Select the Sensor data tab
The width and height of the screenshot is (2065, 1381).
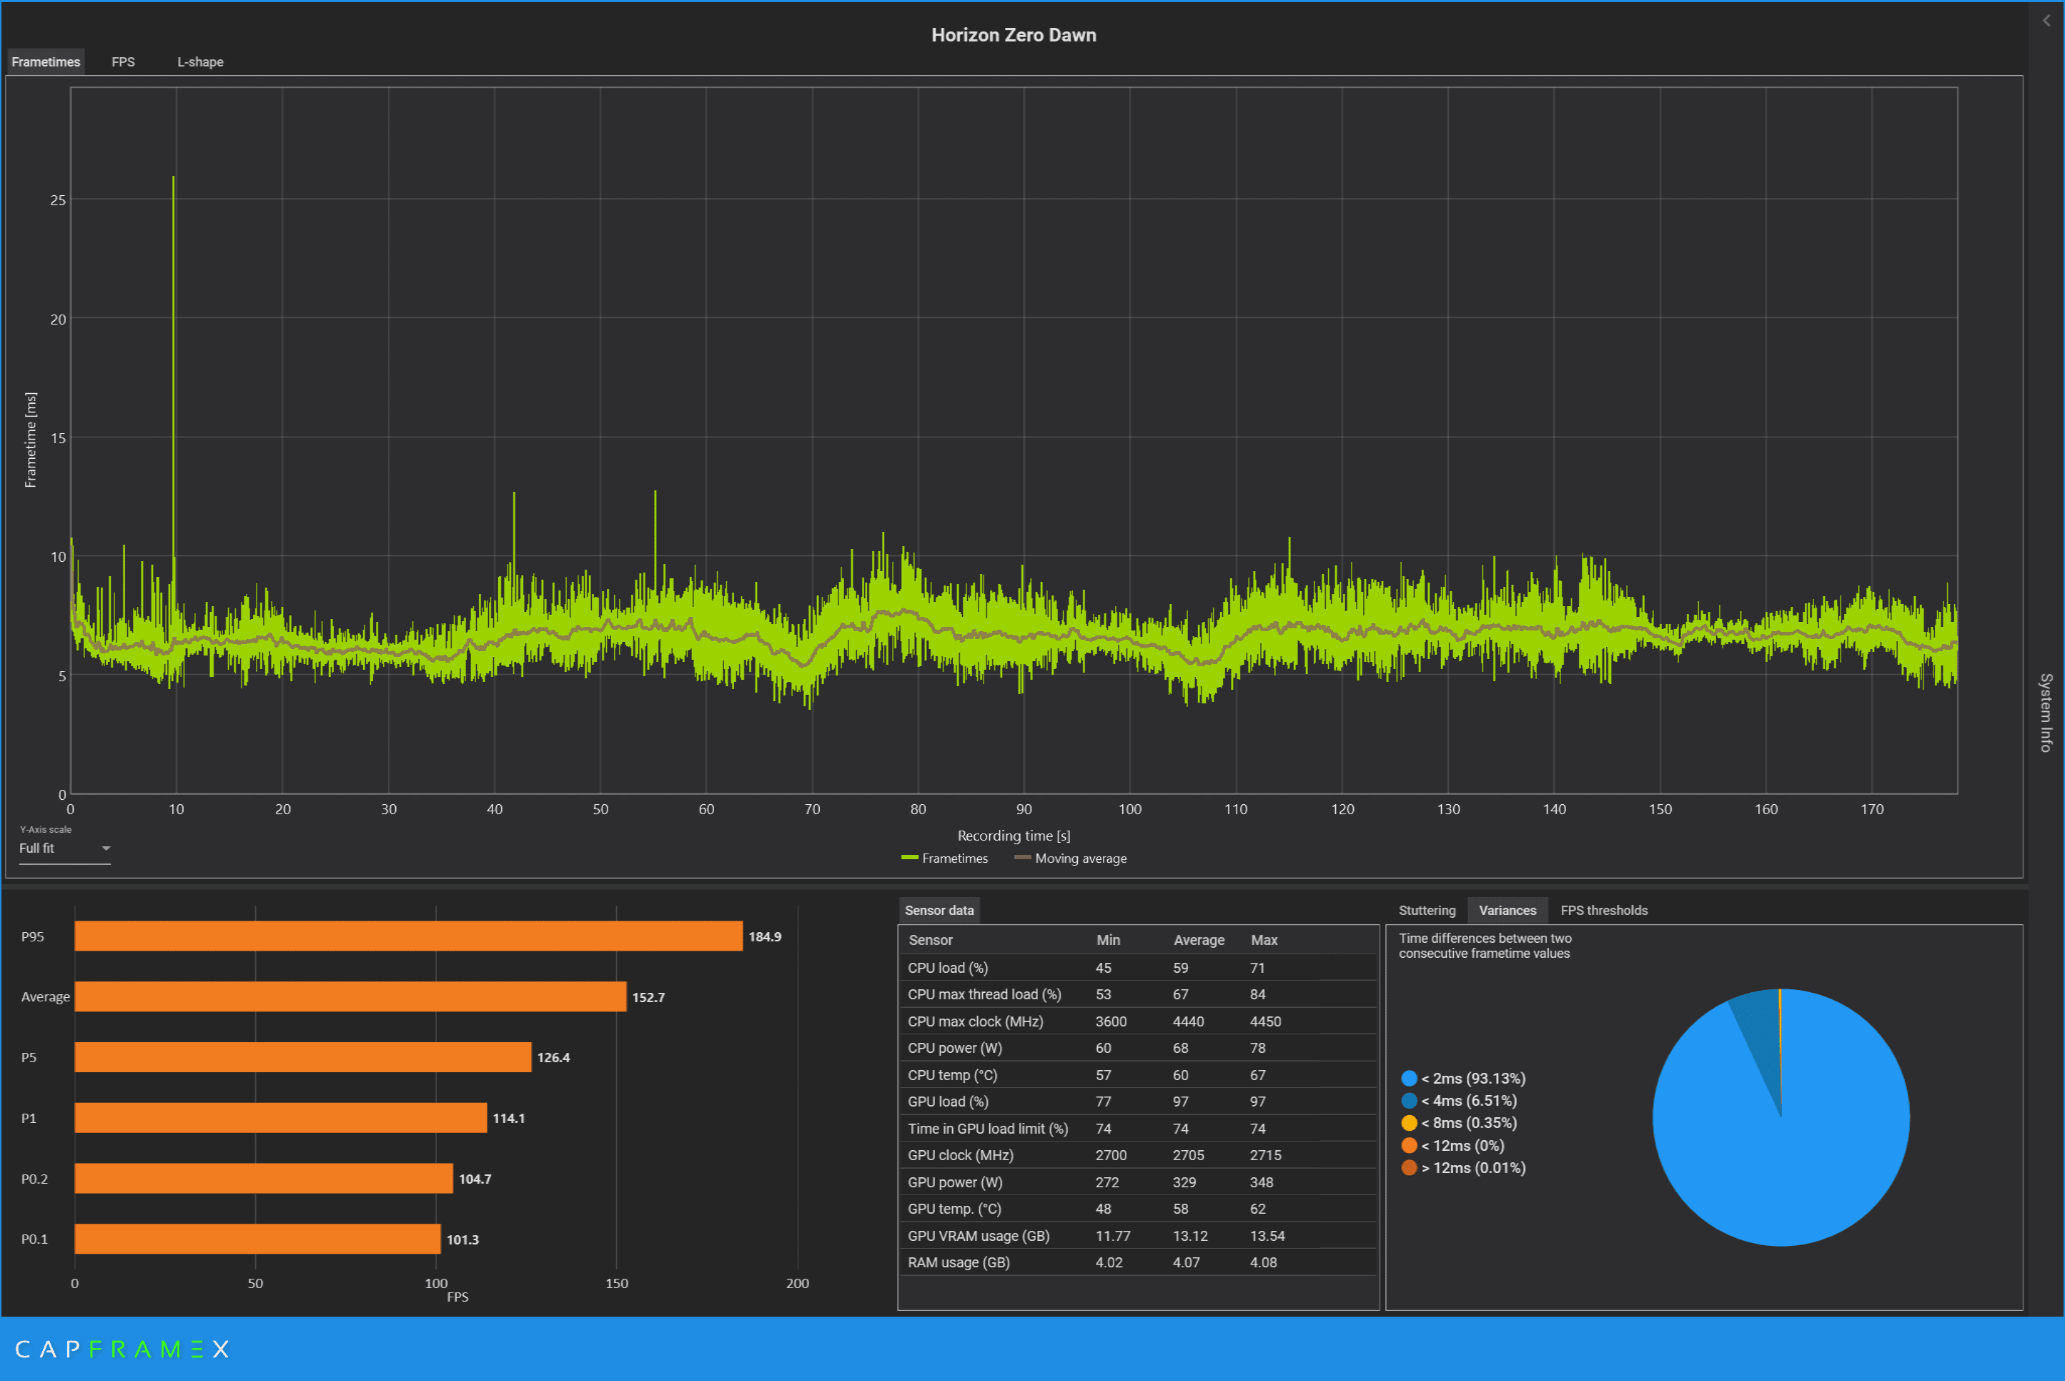(939, 910)
